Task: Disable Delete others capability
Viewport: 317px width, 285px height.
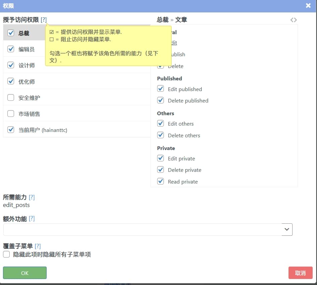Action: click(x=161, y=135)
